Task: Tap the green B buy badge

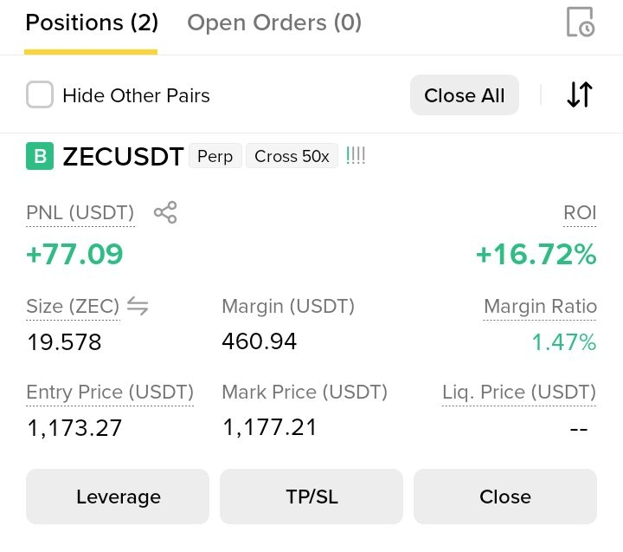Action: tap(40, 156)
